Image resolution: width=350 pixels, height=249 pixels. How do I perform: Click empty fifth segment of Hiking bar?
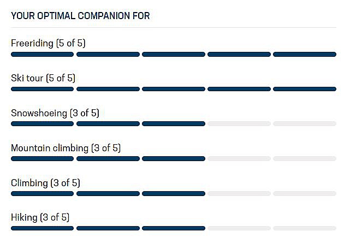pyautogui.click(x=304, y=228)
